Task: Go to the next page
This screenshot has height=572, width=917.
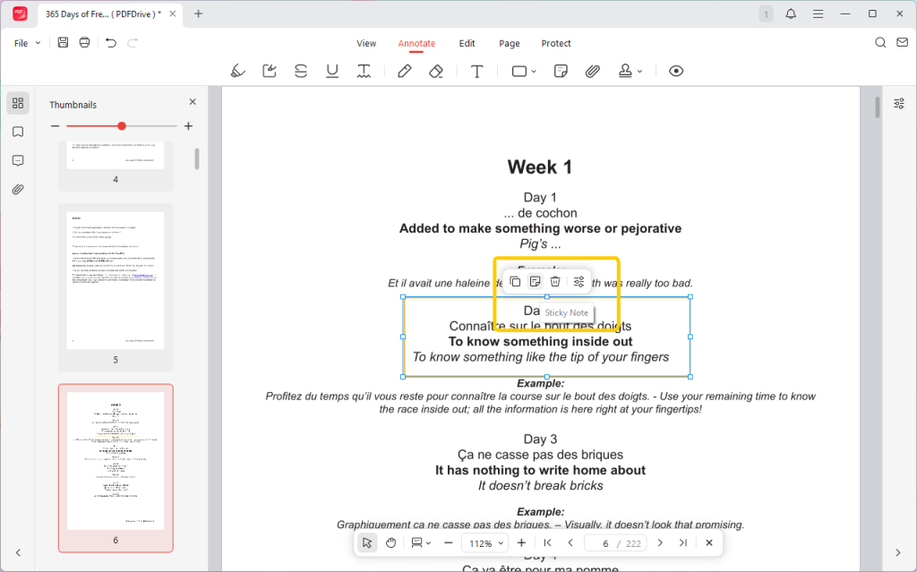Action: tap(660, 543)
